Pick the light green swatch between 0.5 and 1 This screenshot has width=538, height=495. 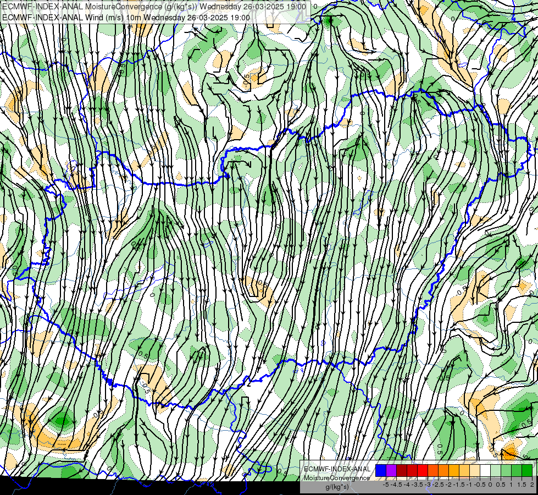point(506,470)
